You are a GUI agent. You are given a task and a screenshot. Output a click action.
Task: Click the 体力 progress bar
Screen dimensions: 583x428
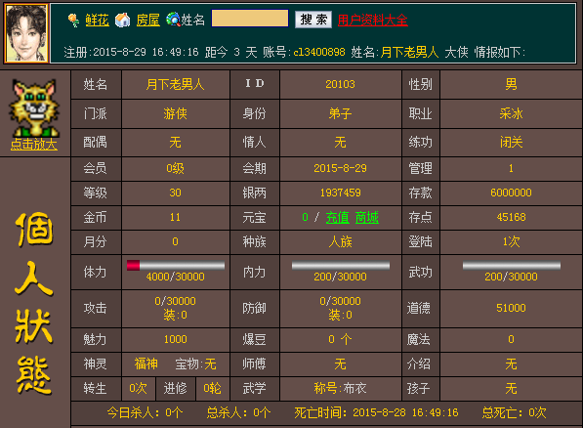pyautogui.click(x=176, y=266)
